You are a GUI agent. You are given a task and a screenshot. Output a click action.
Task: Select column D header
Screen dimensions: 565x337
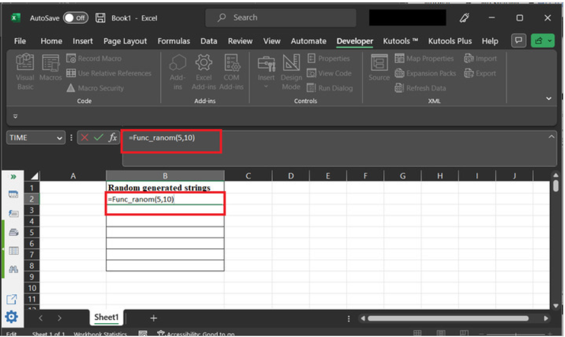pyautogui.click(x=291, y=176)
